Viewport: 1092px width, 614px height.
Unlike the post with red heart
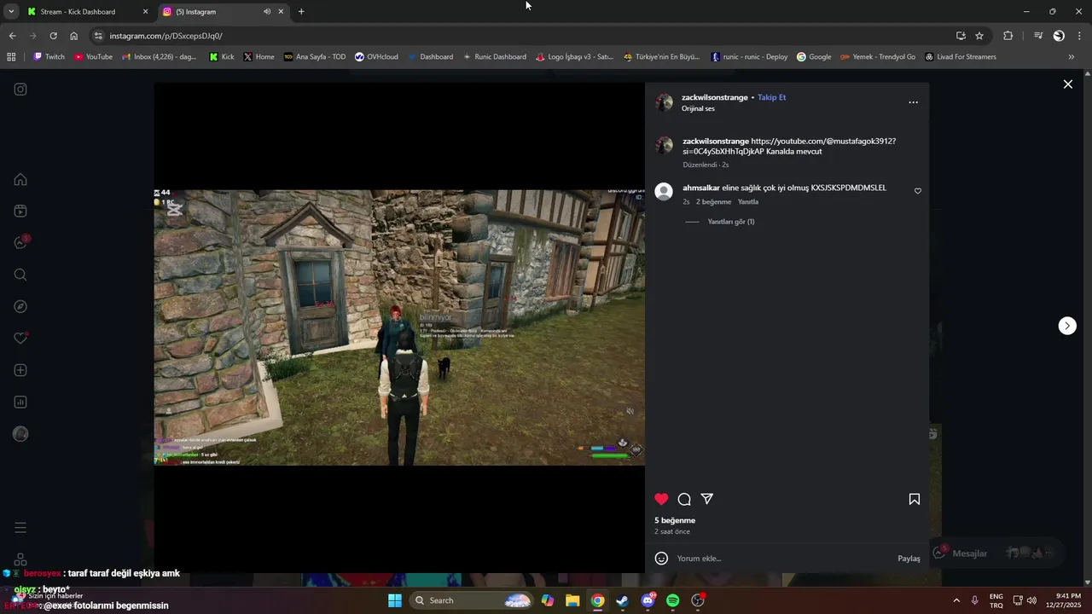click(x=661, y=499)
